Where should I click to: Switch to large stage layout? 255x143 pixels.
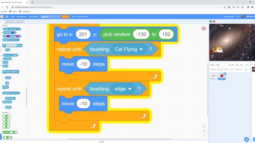[253, 21]
